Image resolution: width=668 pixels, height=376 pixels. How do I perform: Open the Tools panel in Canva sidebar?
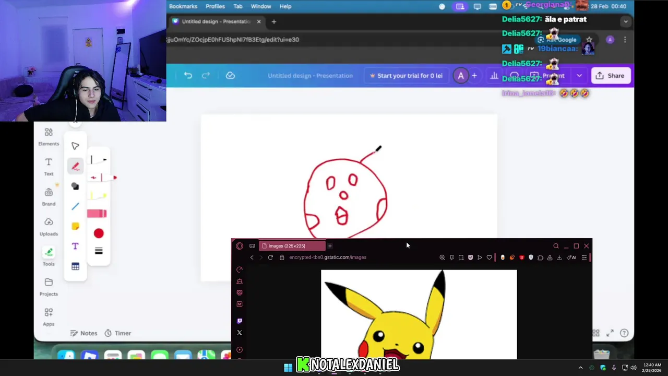(x=49, y=257)
